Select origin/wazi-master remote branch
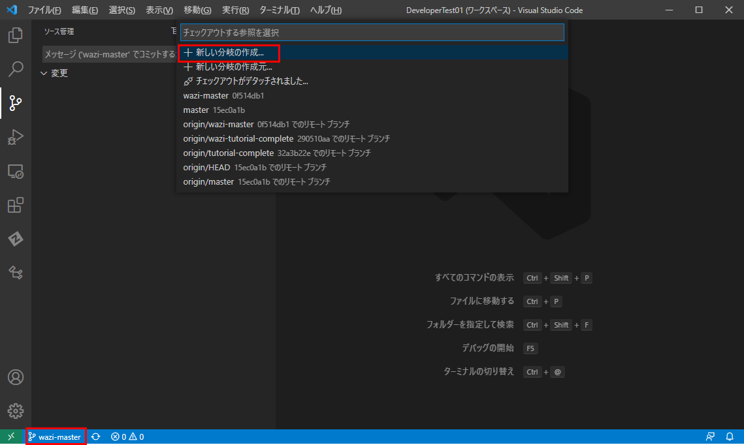Viewport: 744px width, 445px height. point(372,124)
